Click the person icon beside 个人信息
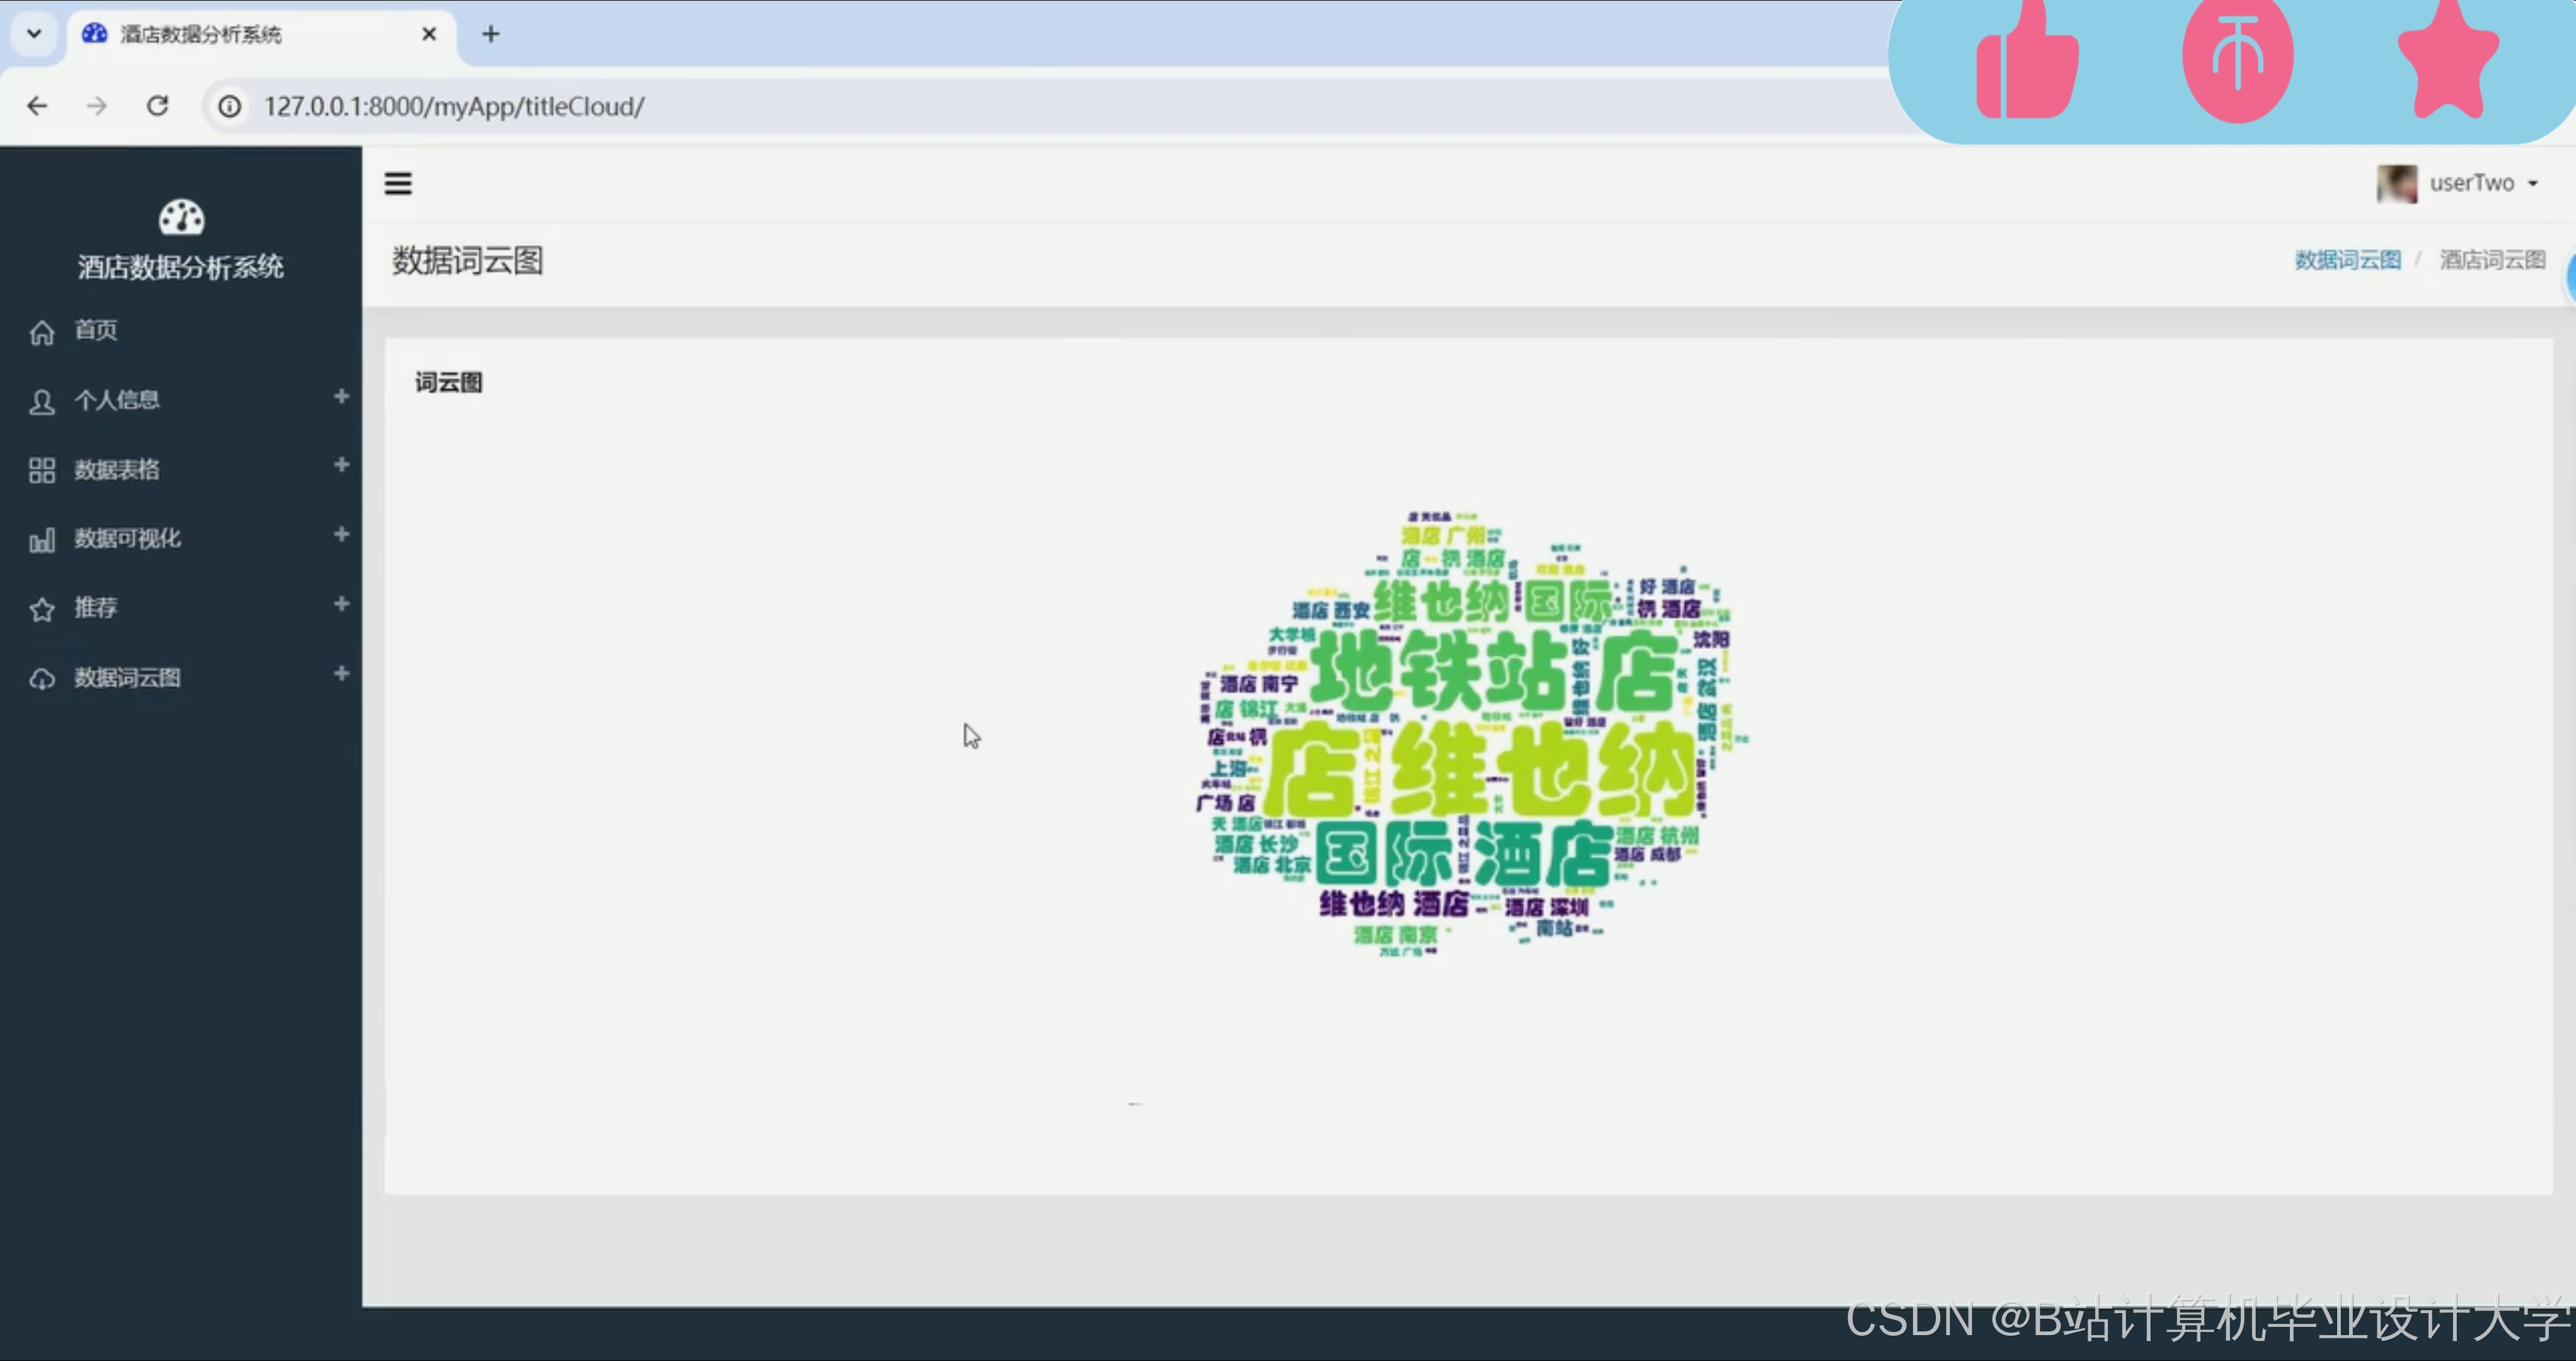This screenshot has height=1361, width=2576. point(42,401)
